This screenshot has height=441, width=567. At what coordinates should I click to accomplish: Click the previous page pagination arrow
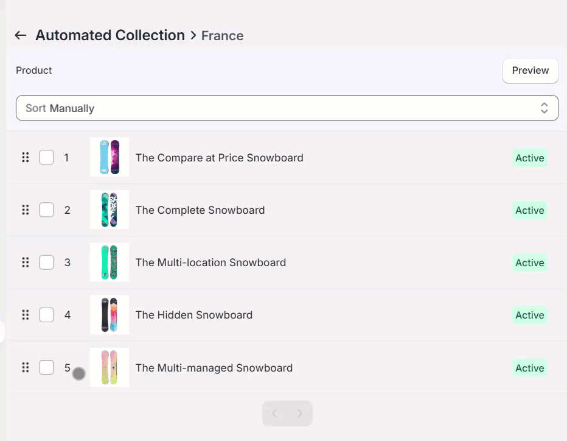[274, 413]
